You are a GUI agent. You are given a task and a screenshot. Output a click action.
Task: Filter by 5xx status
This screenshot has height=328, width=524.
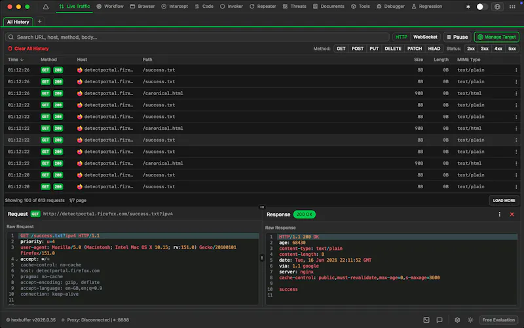pyautogui.click(x=512, y=49)
